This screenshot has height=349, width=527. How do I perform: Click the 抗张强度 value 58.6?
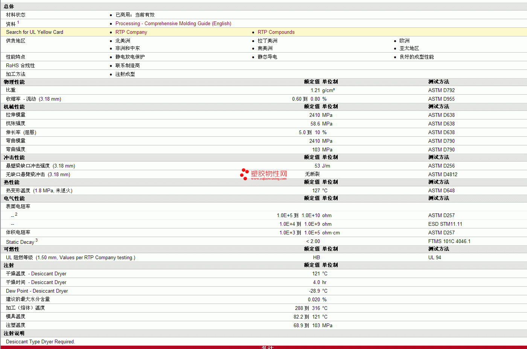(315, 124)
